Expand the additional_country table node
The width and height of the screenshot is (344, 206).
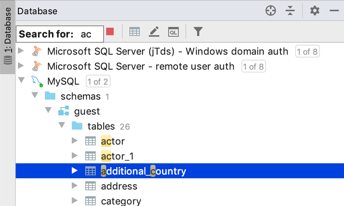click(x=74, y=170)
